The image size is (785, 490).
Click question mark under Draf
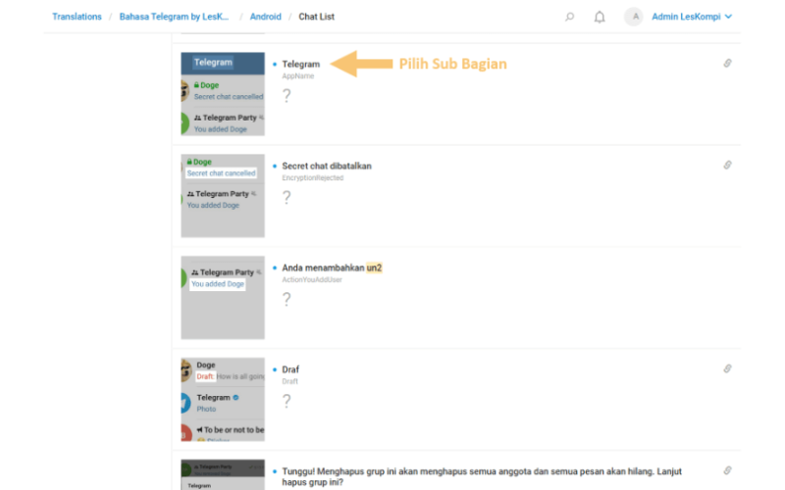[x=287, y=401]
